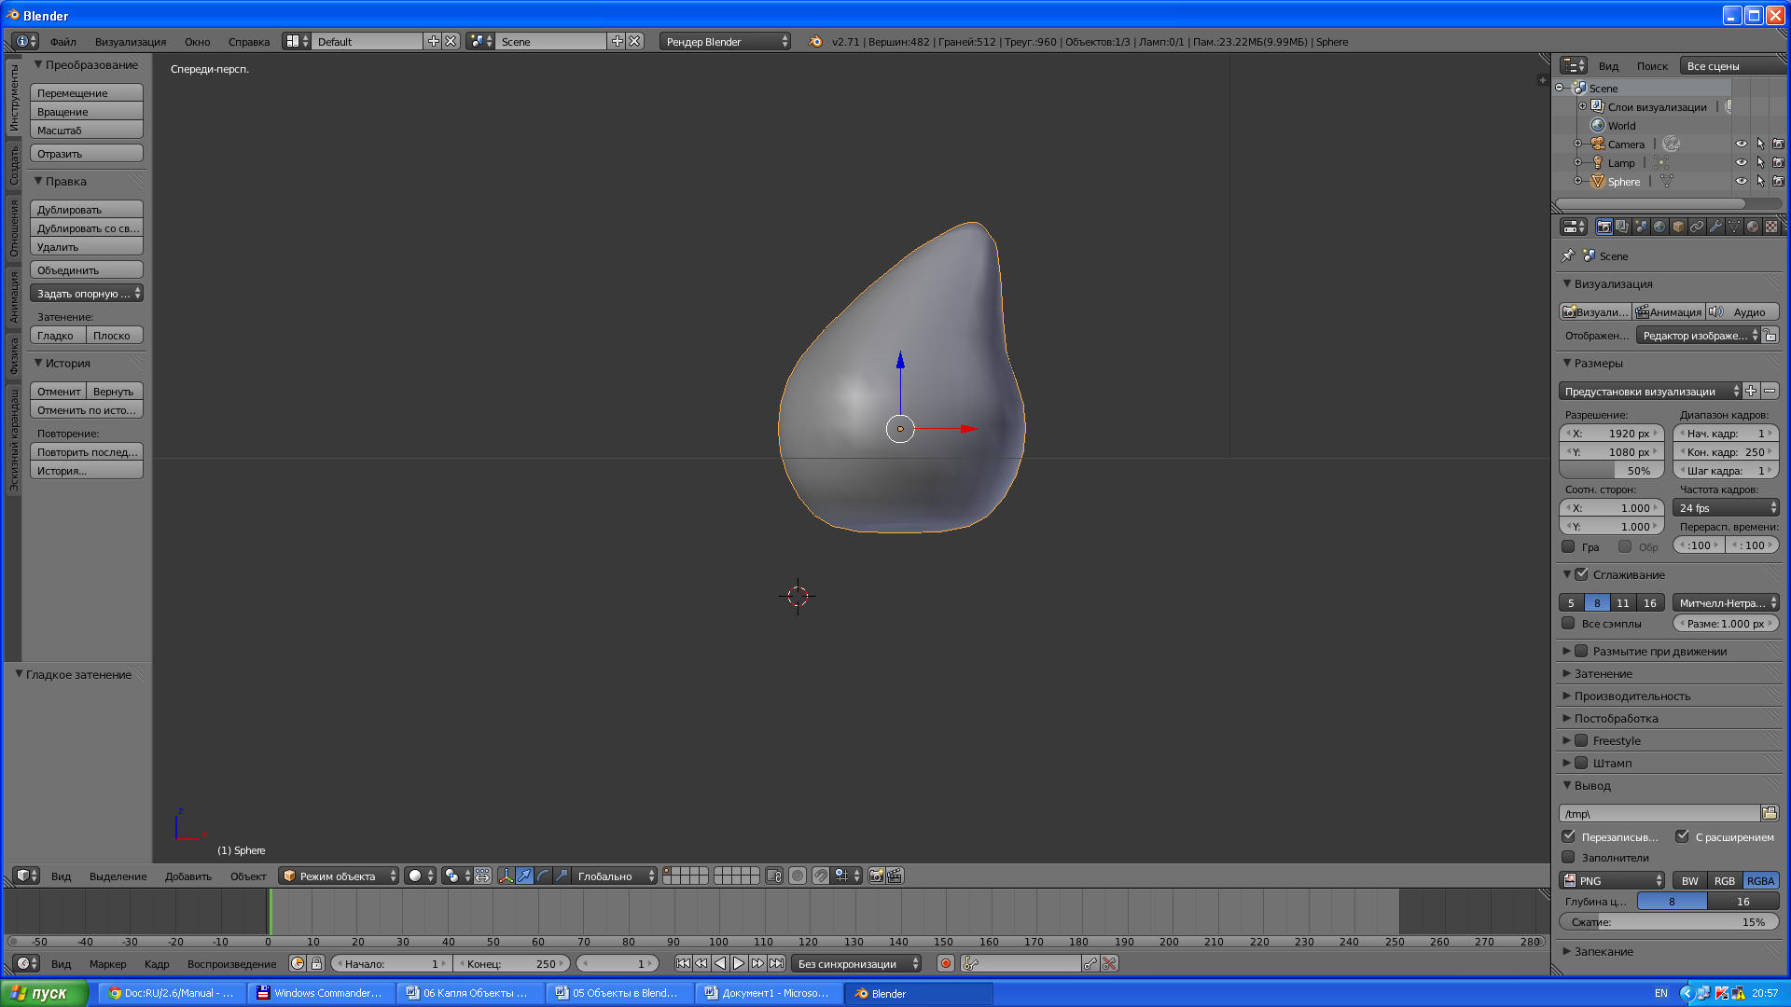Enable Smooth shading on object
The width and height of the screenshot is (1791, 1007).
pyautogui.click(x=57, y=336)
